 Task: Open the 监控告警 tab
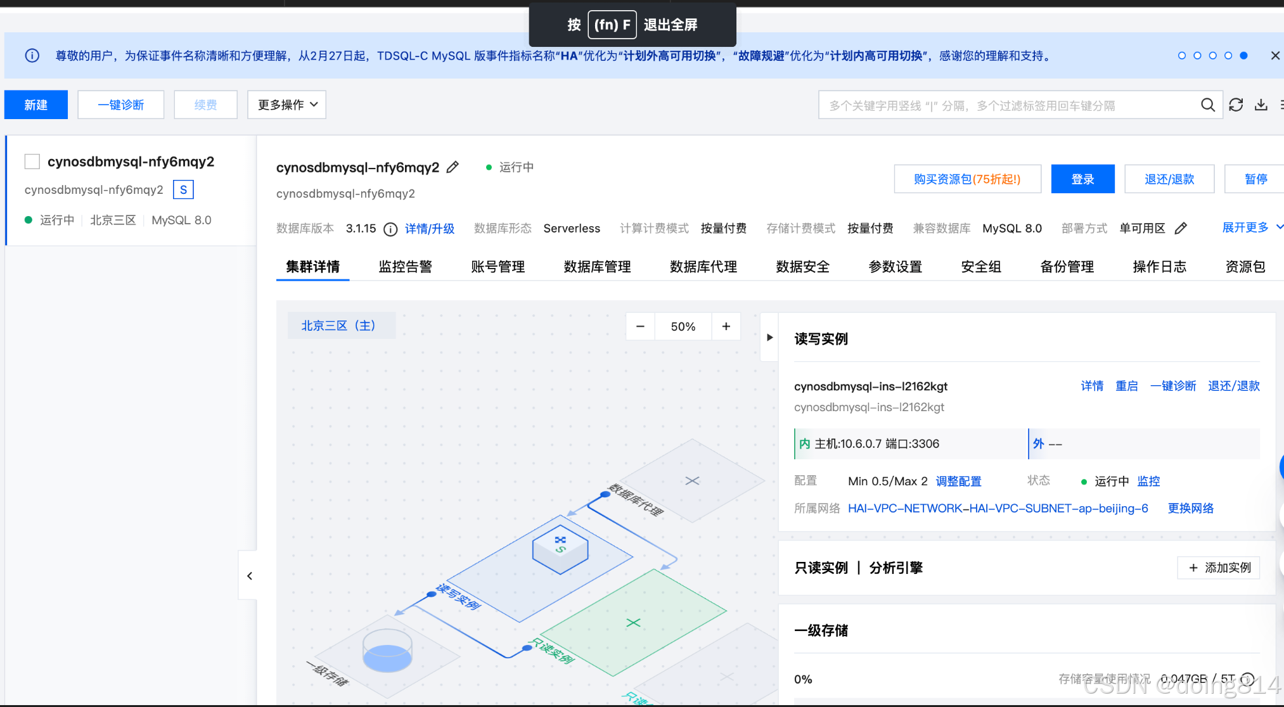[x=406, y=267]
